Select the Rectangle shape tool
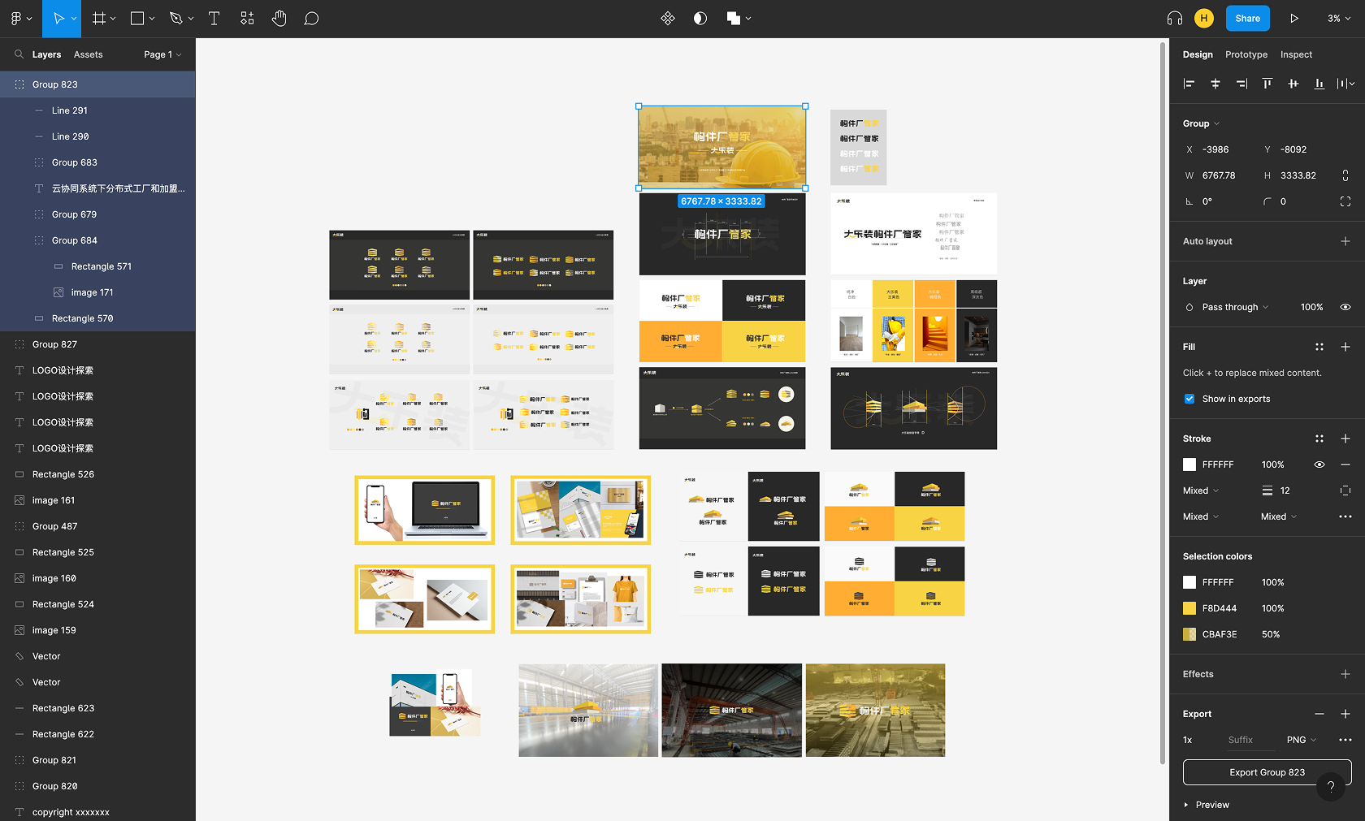Viewport: 1365px width, 821px height. [x=137, y=19]
